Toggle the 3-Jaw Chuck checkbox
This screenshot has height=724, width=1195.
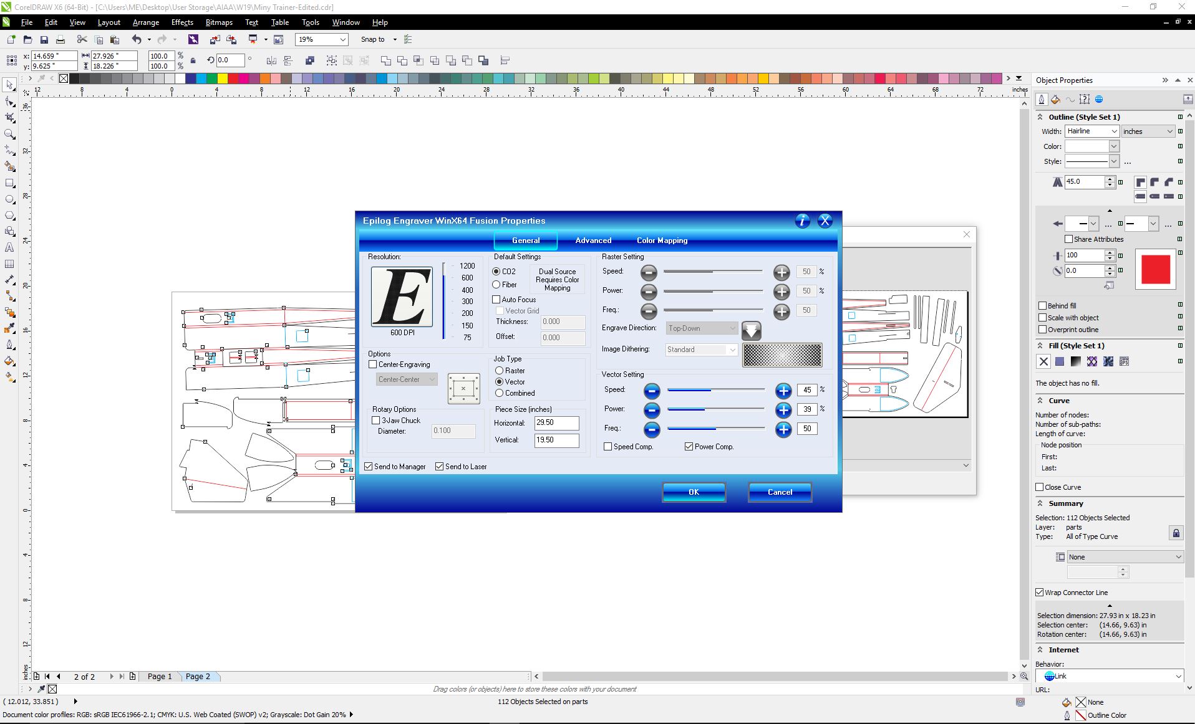[375, 421]
